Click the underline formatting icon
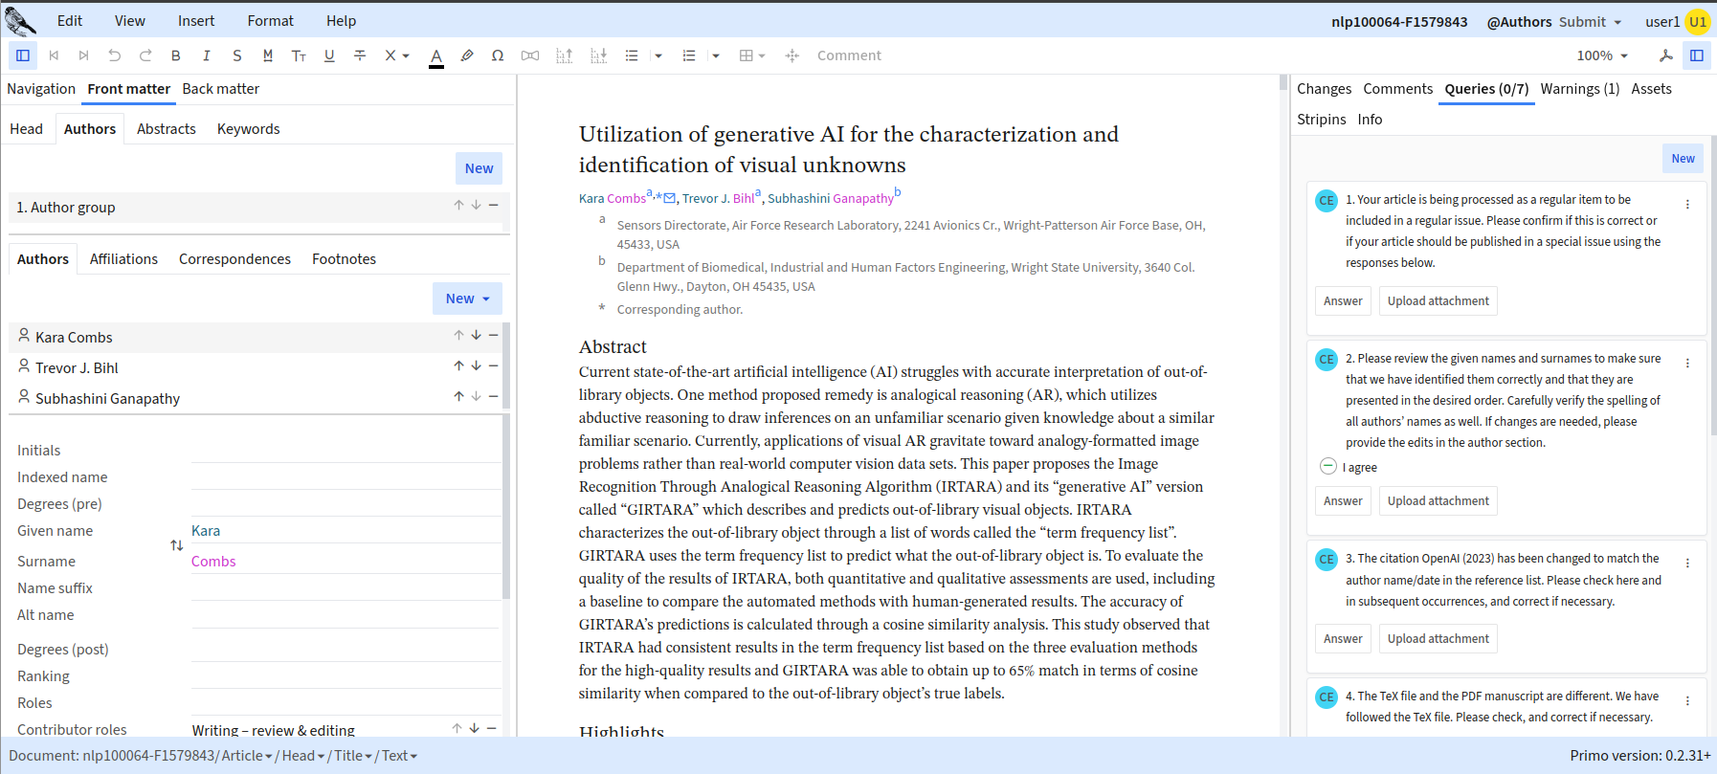Viewport: 1717px width, 774px height. (x=329, y=55)
